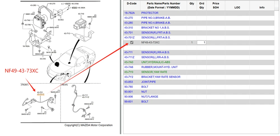Select PIPE NO.3,BRAKE-A.B. part name

[x=156, y=18]
